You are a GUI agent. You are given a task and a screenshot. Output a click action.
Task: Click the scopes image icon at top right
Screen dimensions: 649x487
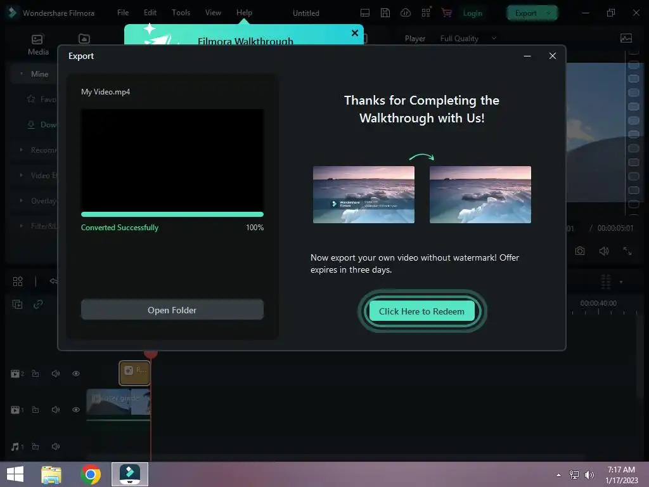tap(626, 39)
